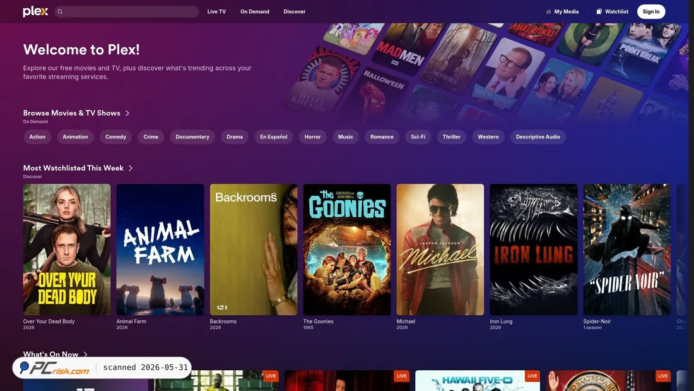The image size is (694, 391).
Task: Click the 'Animal Farm' title text
Action: click(x=131, y=322)
